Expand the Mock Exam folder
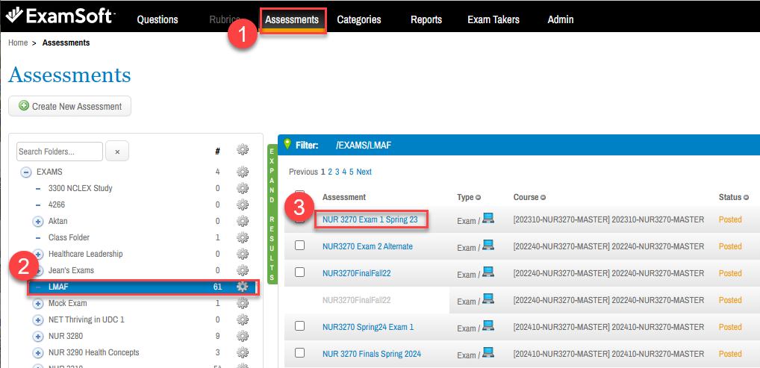The image size is (760, 368). pyautogui.click(x=38, y=304)
